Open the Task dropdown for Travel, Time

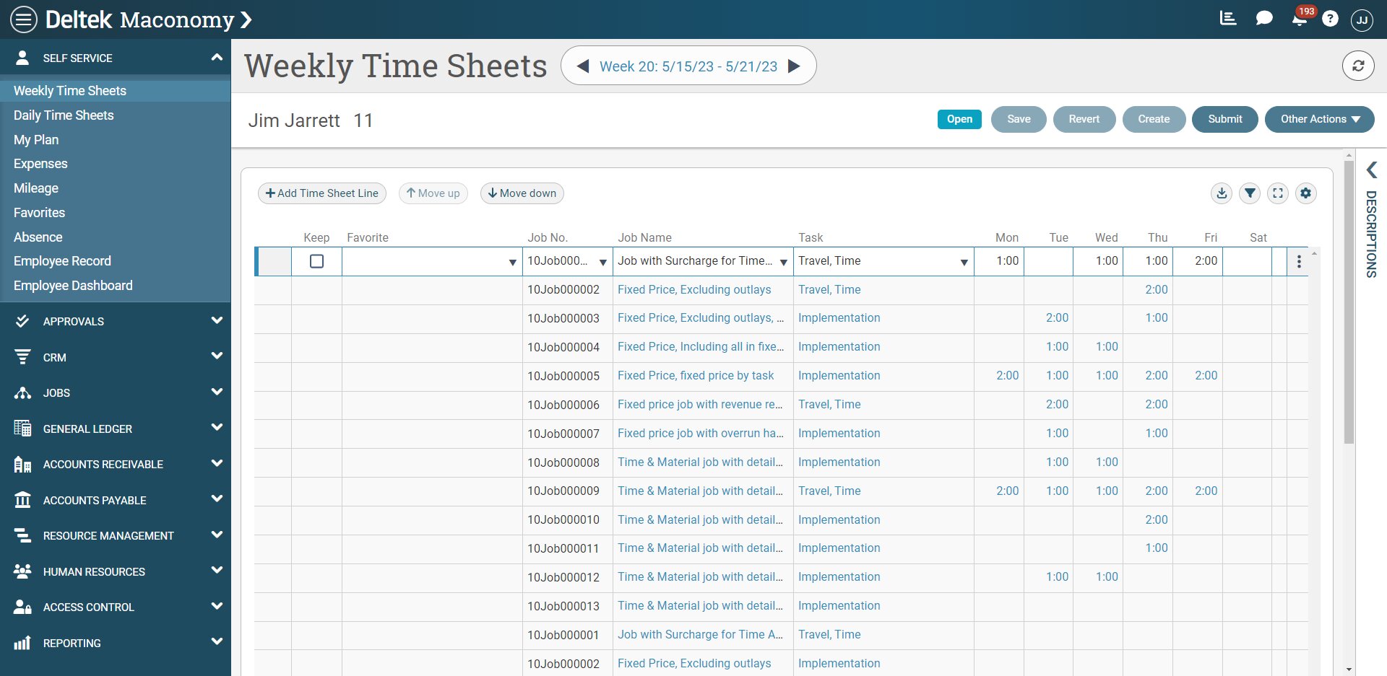click(x=964, y=262)
